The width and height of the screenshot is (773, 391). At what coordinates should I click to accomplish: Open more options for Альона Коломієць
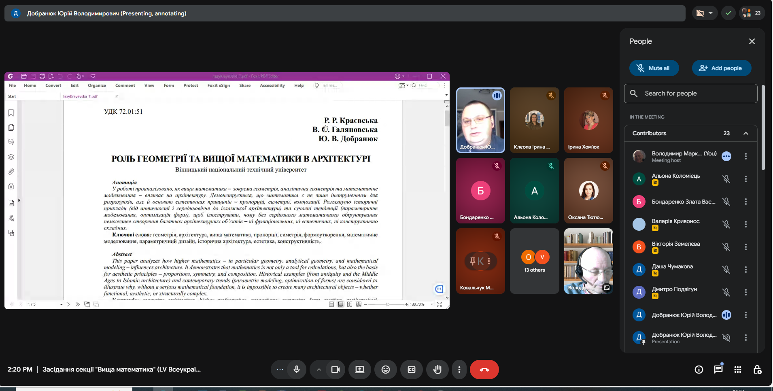[745, 179]
